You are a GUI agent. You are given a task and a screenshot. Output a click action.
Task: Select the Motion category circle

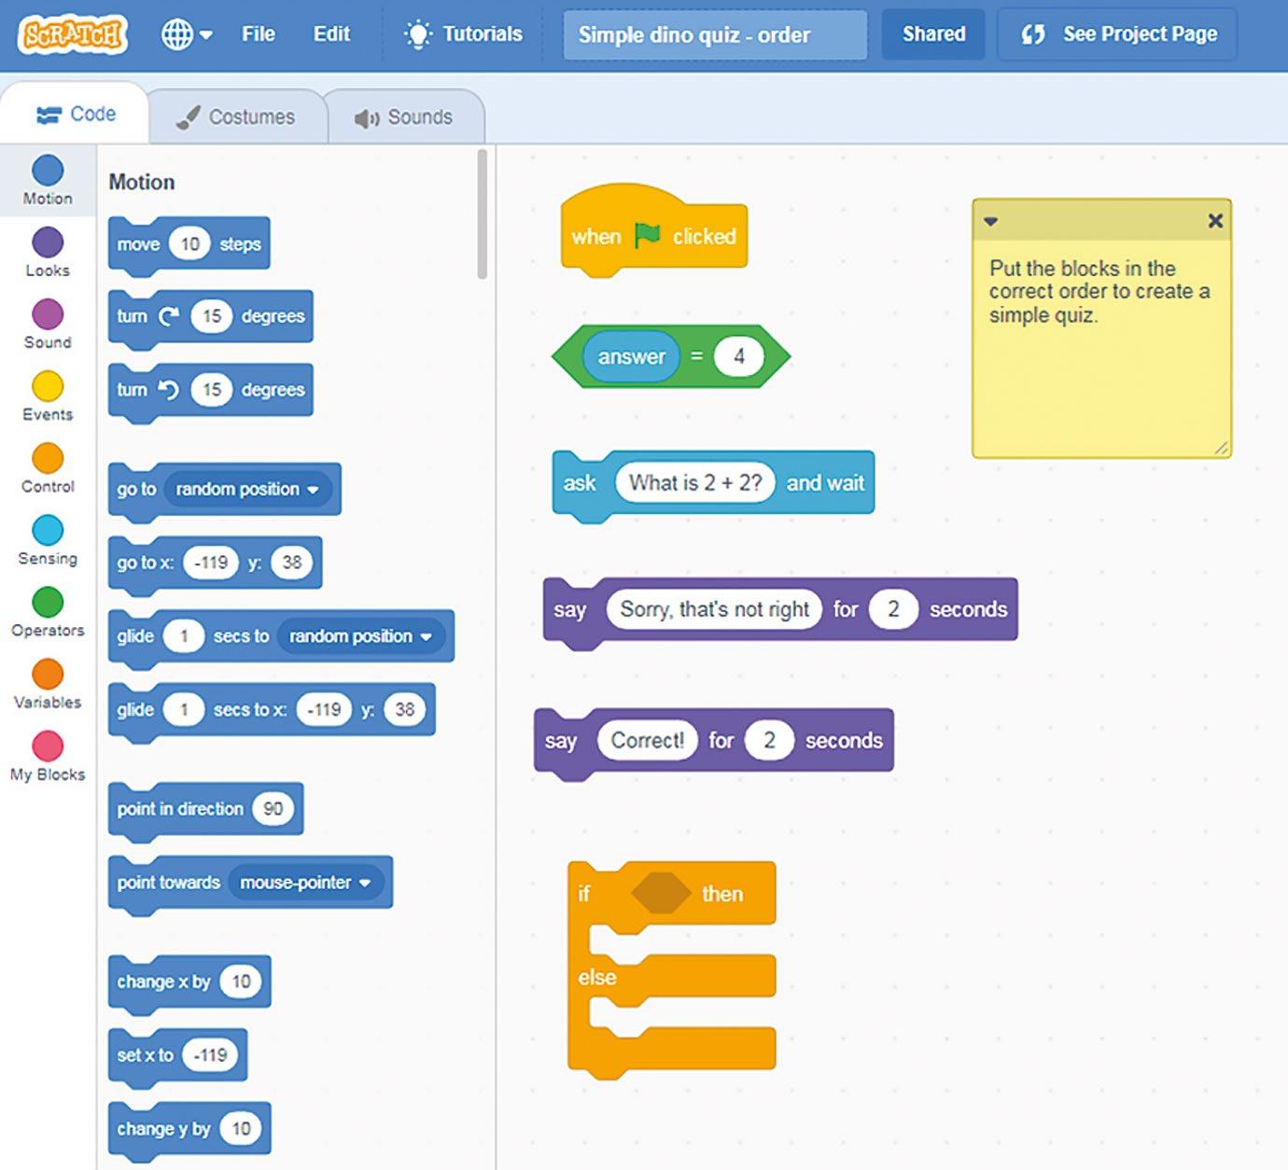point(48,170)
